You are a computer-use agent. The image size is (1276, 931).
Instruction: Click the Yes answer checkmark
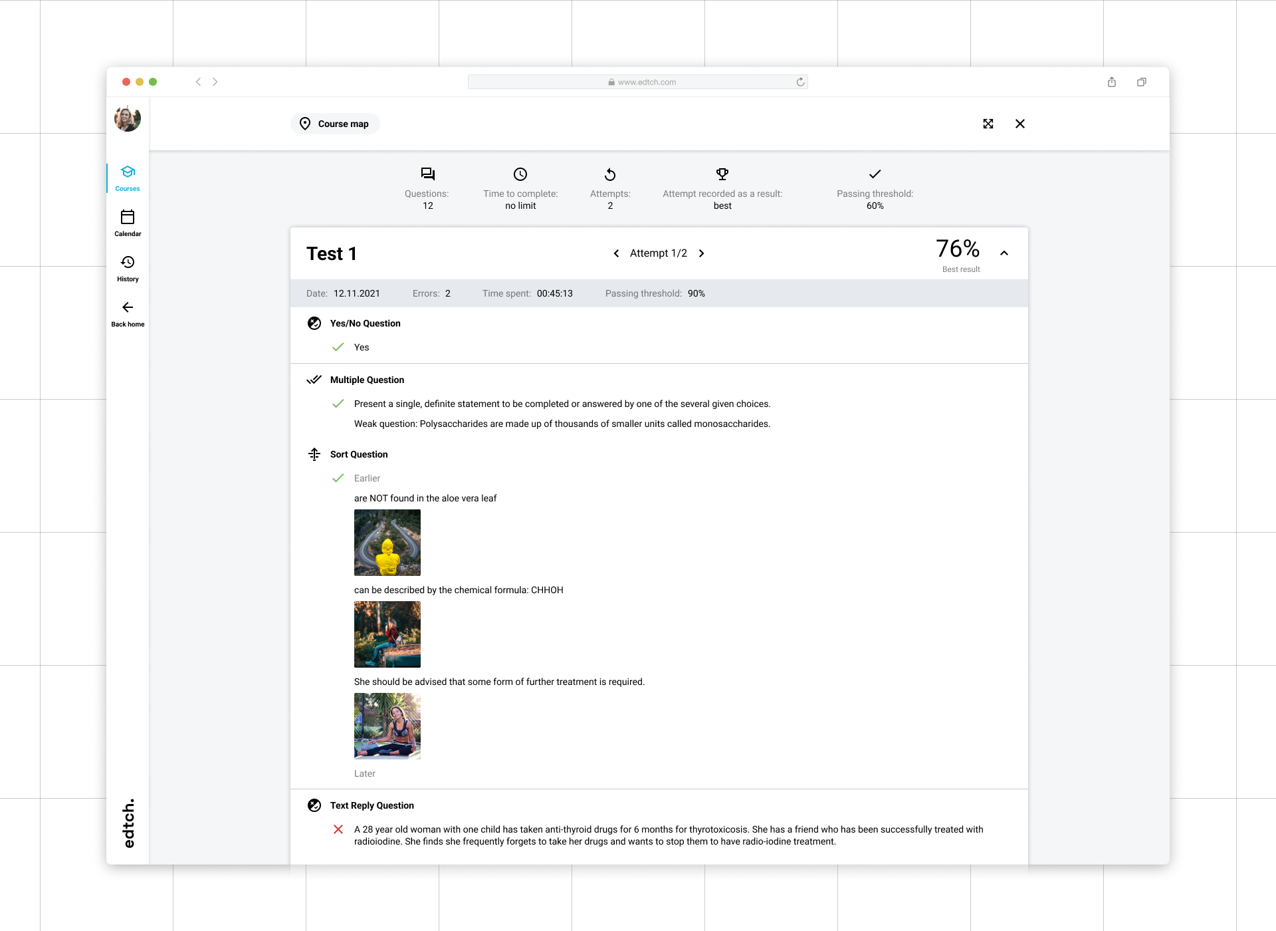tap(338, 347)
